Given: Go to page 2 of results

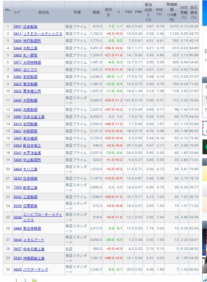Looking at the screenshot, I should tap(25, 280).
